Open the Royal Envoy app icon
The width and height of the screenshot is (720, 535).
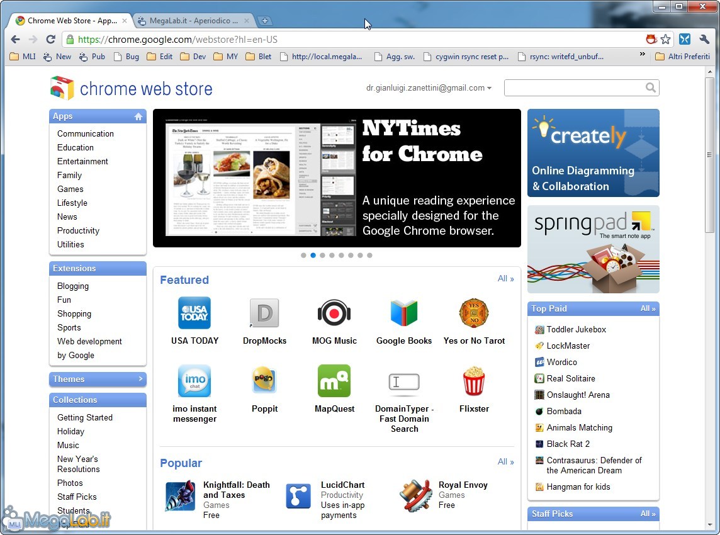(x=415, y=495)
